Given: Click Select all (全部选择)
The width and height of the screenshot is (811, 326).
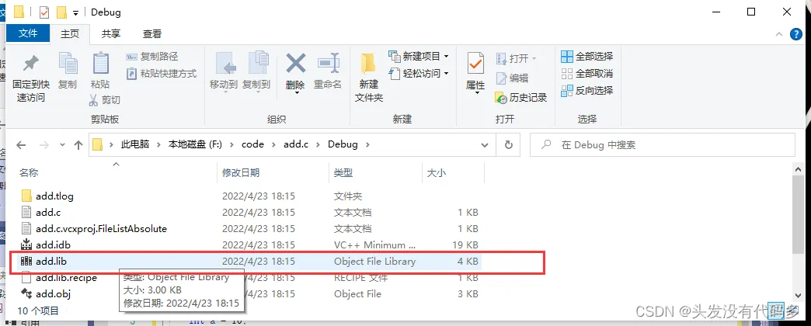Looking at the screenshot, I should click(x=587, y=57).
